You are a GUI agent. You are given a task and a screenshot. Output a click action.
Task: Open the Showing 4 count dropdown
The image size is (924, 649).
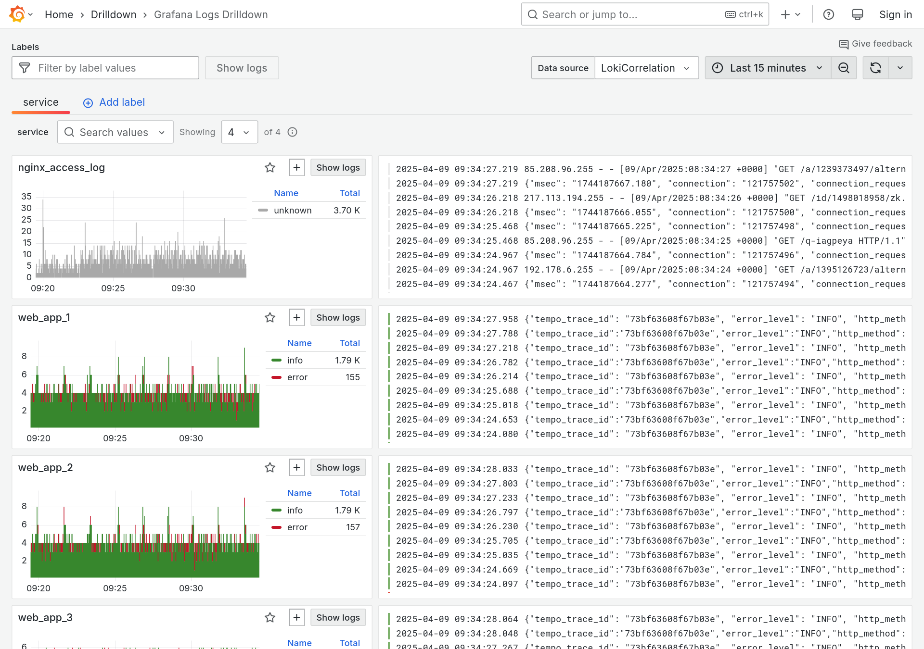[239, 132]
